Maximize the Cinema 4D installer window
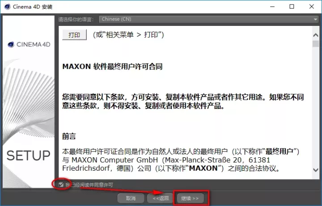Viewport: 322px width, 206px height. pos(292,7)
